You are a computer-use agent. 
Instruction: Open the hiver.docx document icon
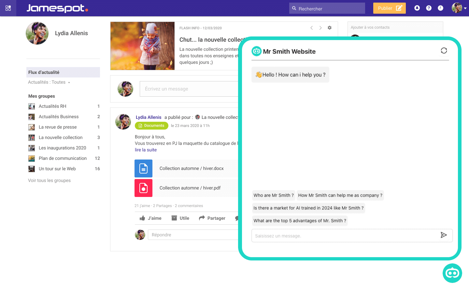tap(143, 168)
